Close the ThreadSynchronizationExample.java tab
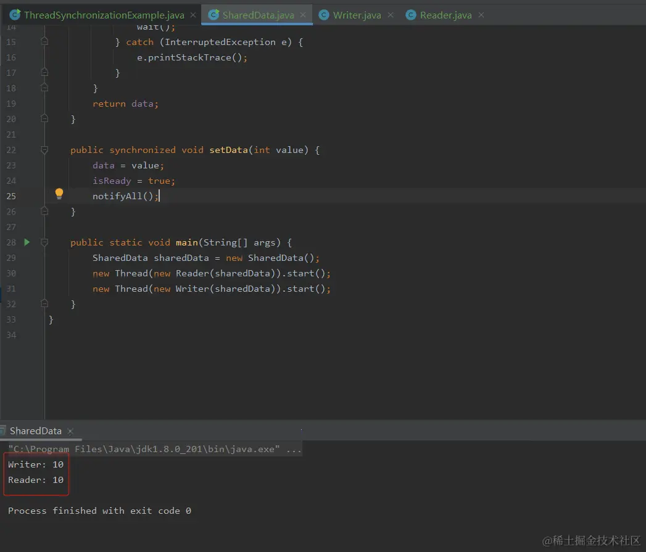The image size is (646, 552). pos(193,15)
